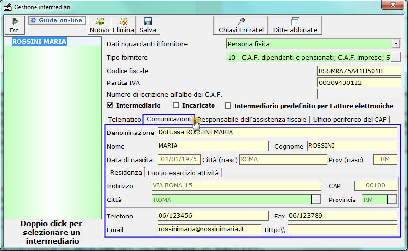The height and width of the screenshot is (251, 408).
Task: Open the Città lookup ellipsis button
Action: pyautogui.click(x=316, y=200)
